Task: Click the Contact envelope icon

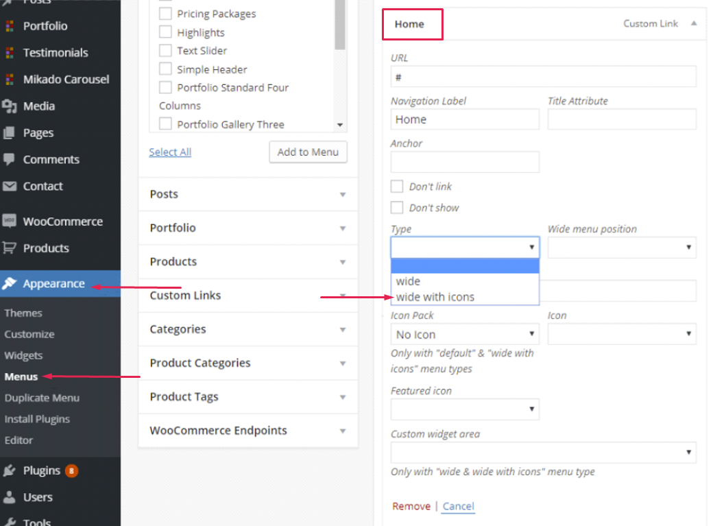Action: tap(9, 186)
